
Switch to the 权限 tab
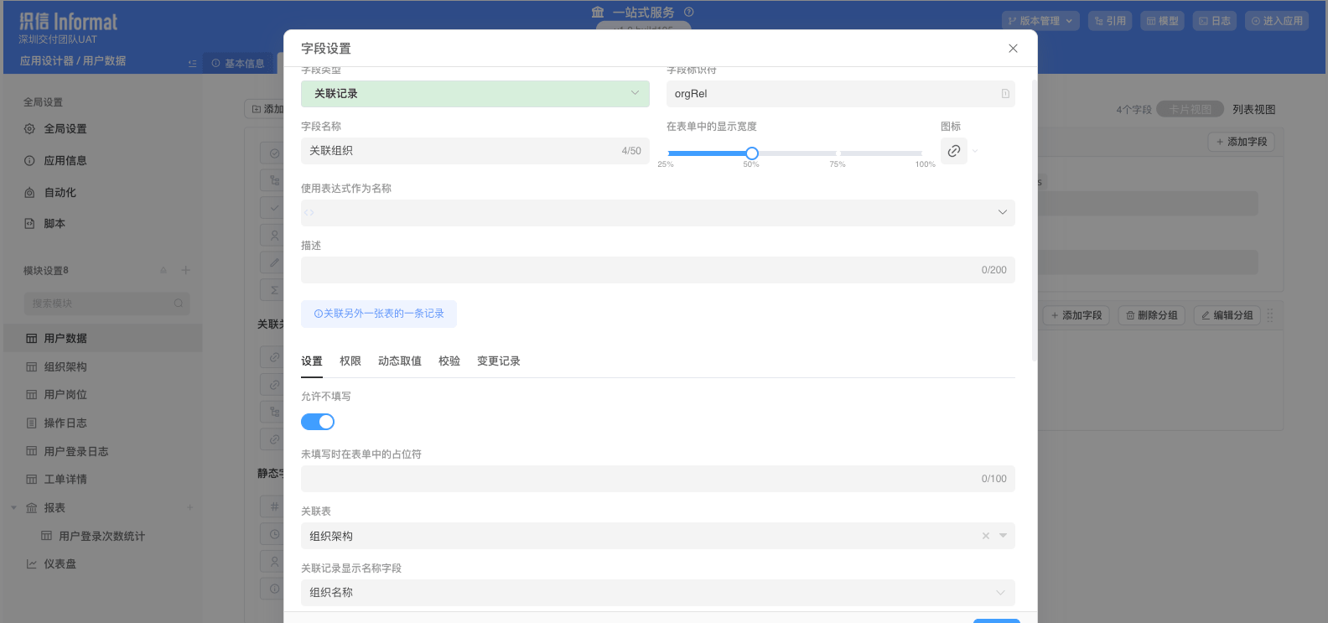pos(350,361)
